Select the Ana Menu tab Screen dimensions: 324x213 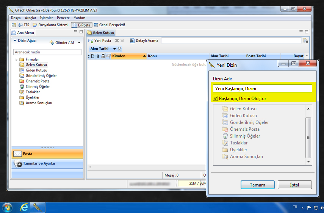23,33
